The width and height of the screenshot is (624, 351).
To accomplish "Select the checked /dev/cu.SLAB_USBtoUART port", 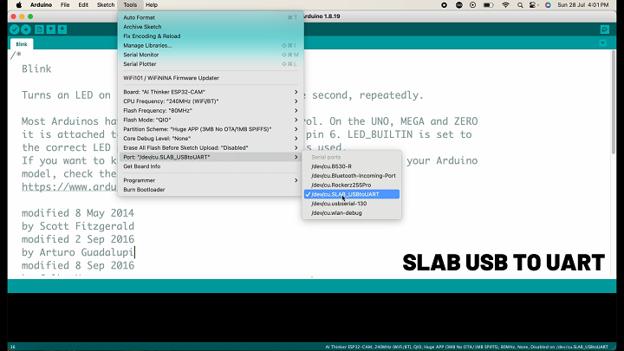I will click(352, 194).
